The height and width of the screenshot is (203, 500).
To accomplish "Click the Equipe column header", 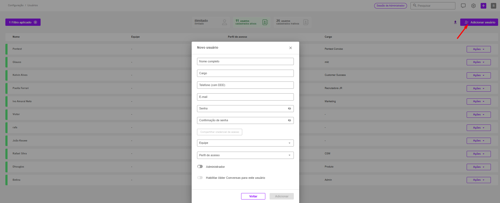I will coord(135,37).
